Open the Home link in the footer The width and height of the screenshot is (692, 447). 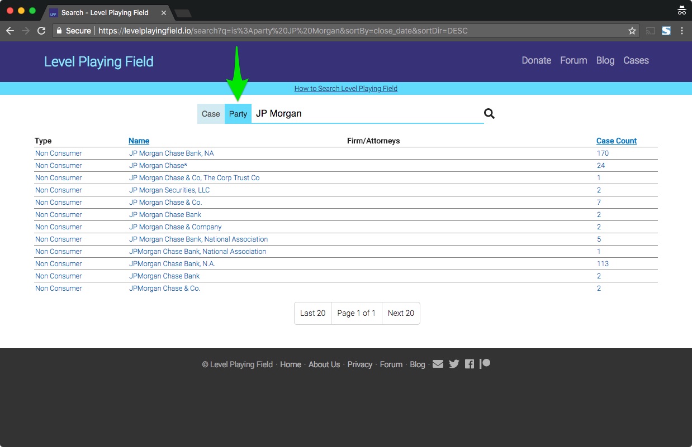(x=291, y=364)
